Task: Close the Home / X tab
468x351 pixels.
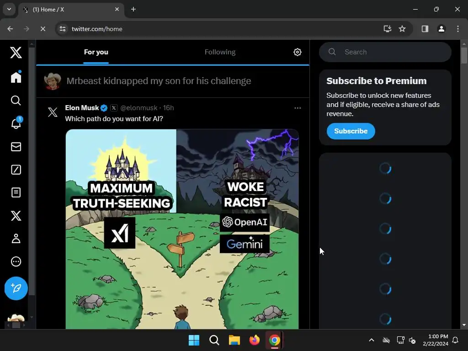Action: click(x=117, y=9)
